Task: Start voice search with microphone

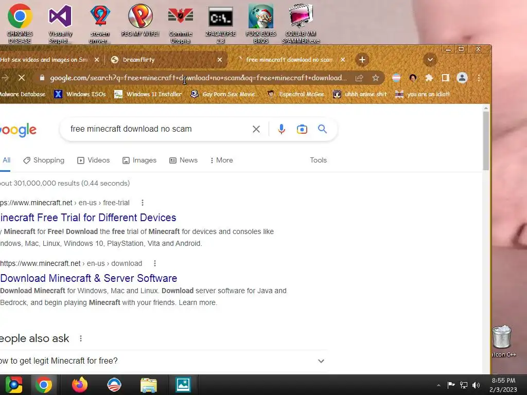Action: 282,129
